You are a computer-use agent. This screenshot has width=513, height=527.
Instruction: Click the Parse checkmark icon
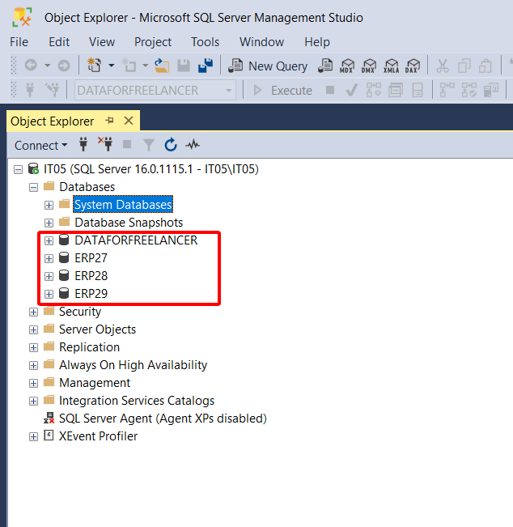coord(351,90)
